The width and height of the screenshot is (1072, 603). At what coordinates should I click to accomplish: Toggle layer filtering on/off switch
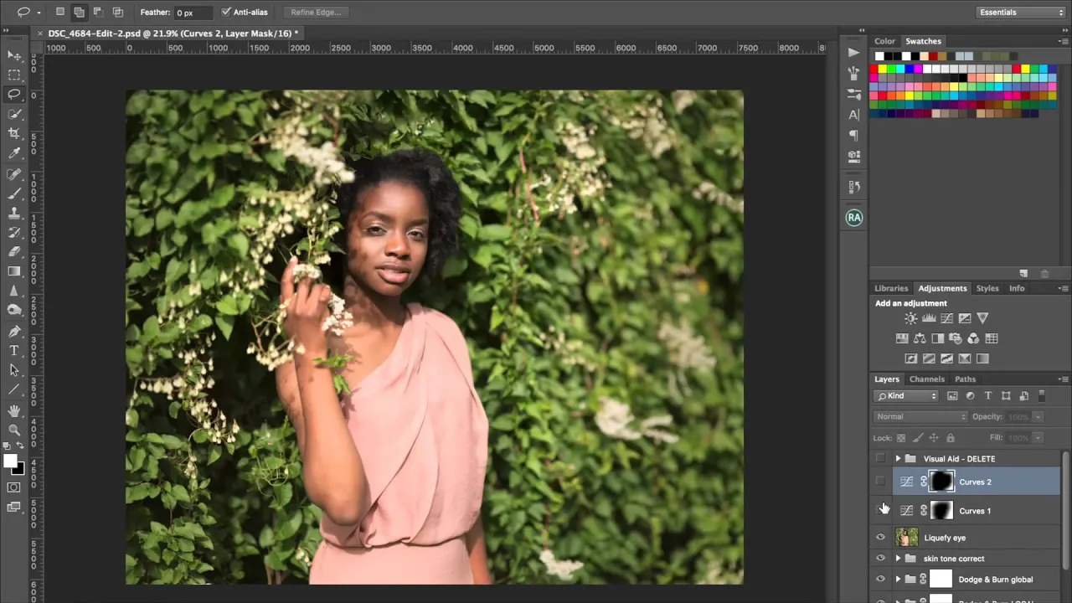pos(1042,395)
